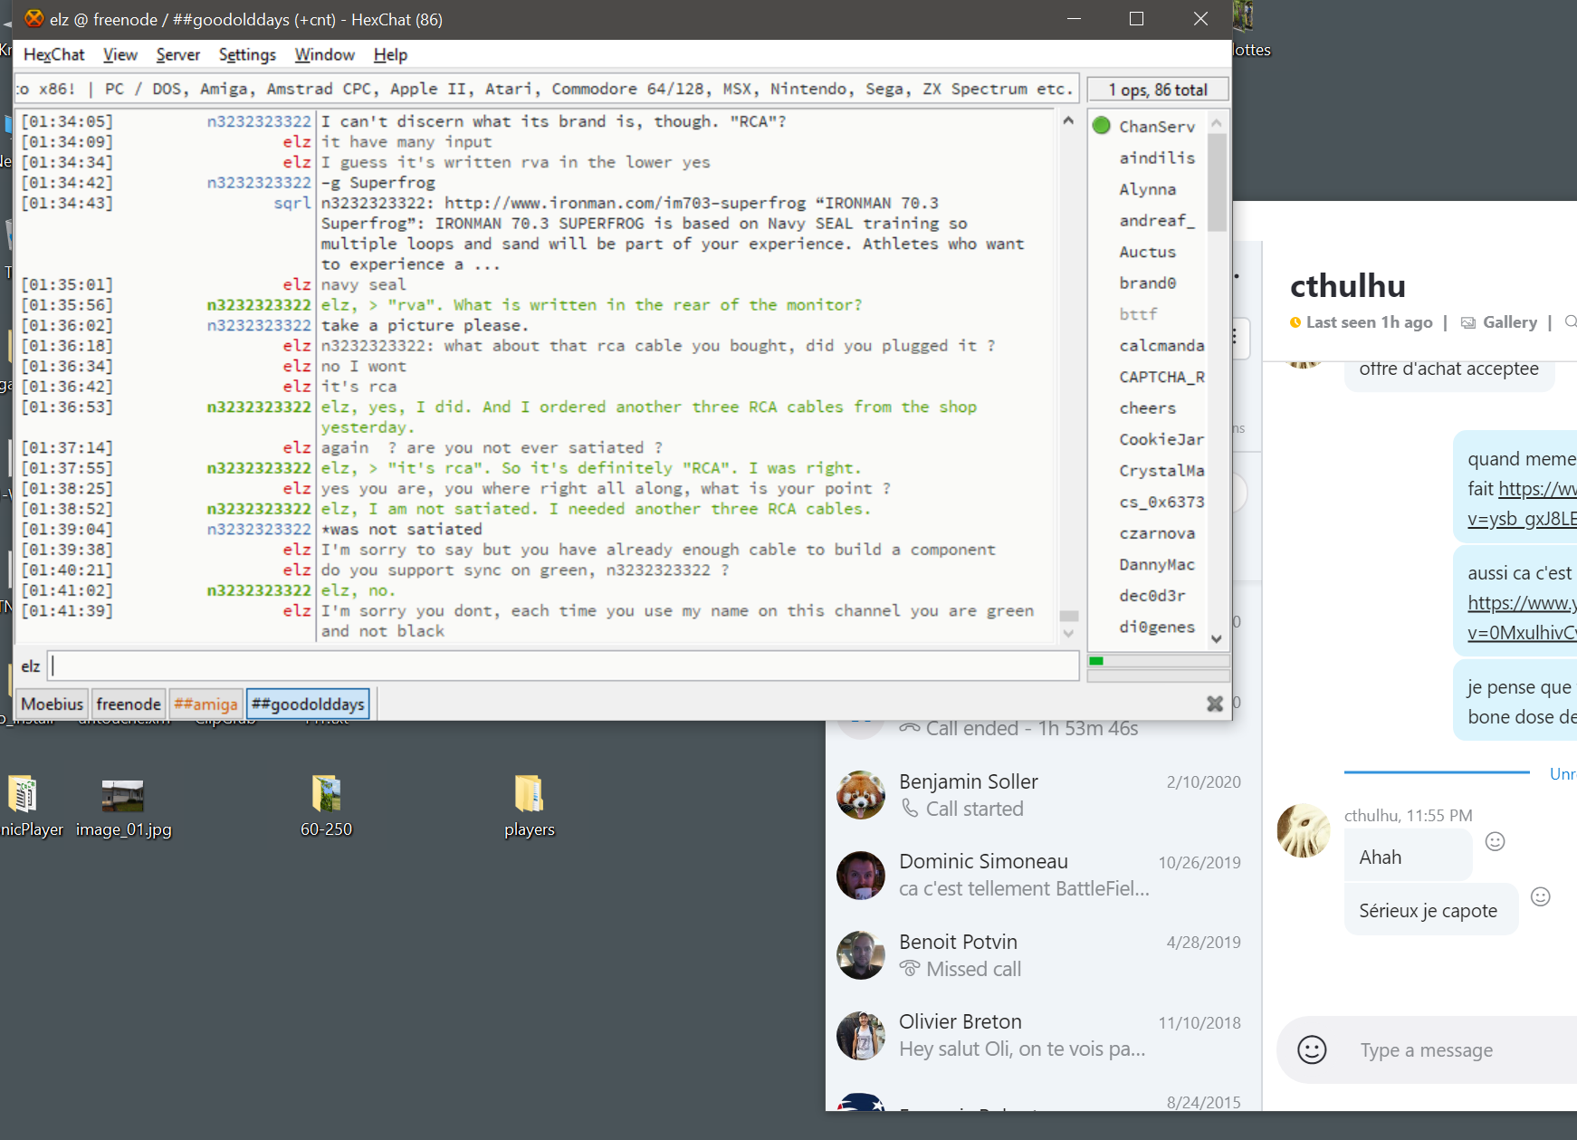Select andreaf_ in the user list
The width and height of the screenshot is (1577, 1140).
point(1157,220)
